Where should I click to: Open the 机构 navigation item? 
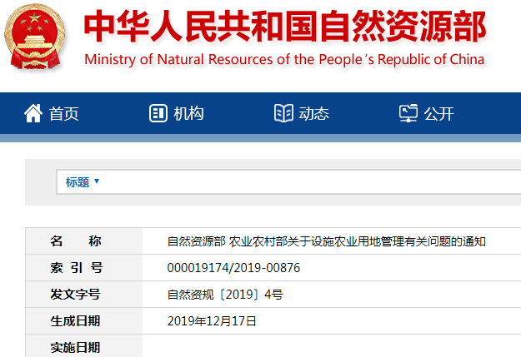pos(188,114)
